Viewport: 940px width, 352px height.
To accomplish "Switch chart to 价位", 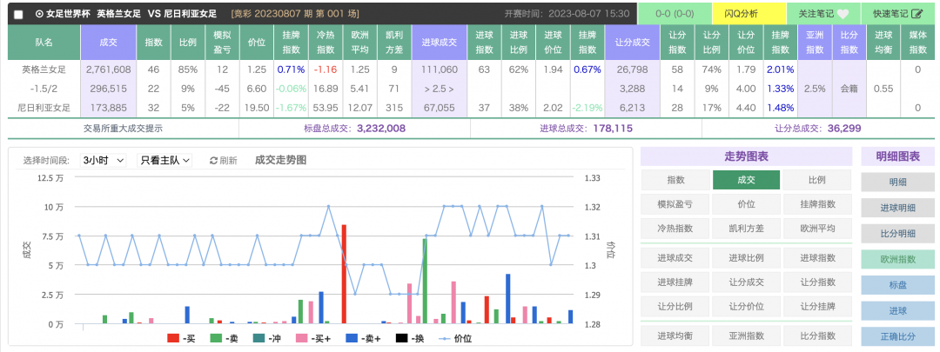I will click(747, 204).
